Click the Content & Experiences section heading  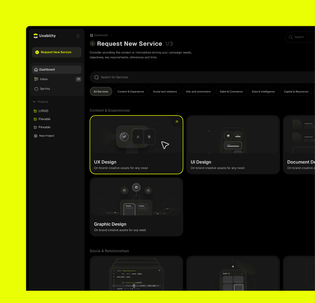(110, 110)
